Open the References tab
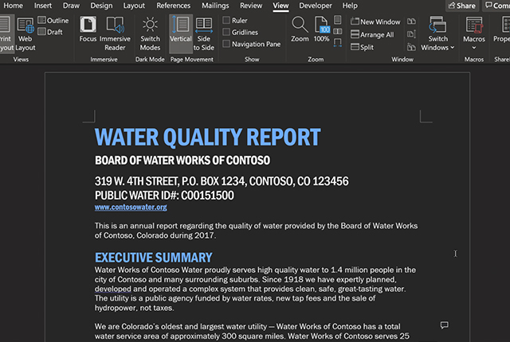The height and width of the screenshot is (342, 510). (x=174, y=6)
